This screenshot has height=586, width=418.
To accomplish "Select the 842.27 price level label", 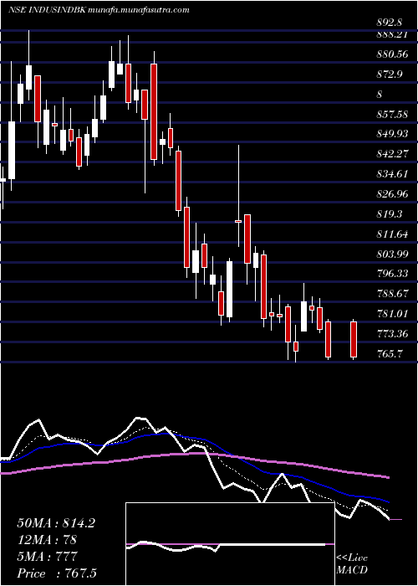I will pos(392,154).
